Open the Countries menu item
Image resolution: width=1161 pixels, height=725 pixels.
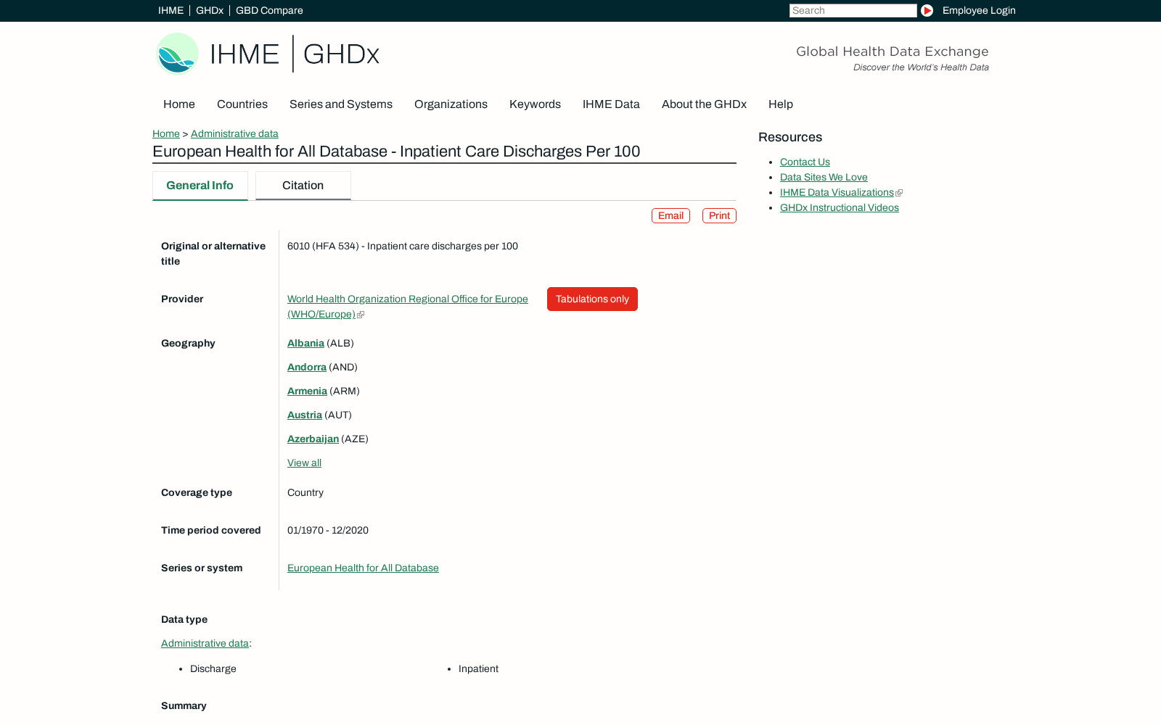(242, 104)
